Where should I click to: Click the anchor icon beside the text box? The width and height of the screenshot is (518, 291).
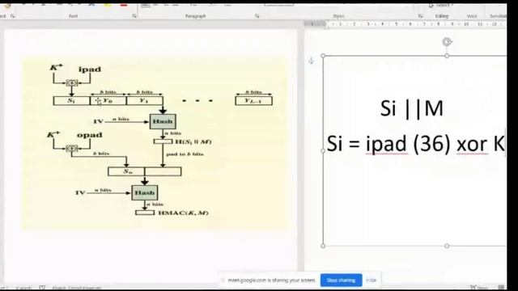(311, 61)
